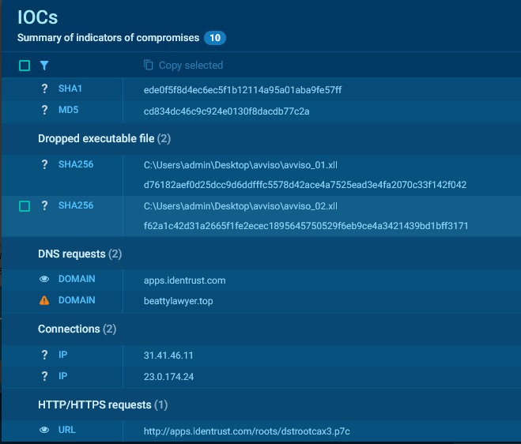
Task: Click Copy selected button
Action: (183, 65)
